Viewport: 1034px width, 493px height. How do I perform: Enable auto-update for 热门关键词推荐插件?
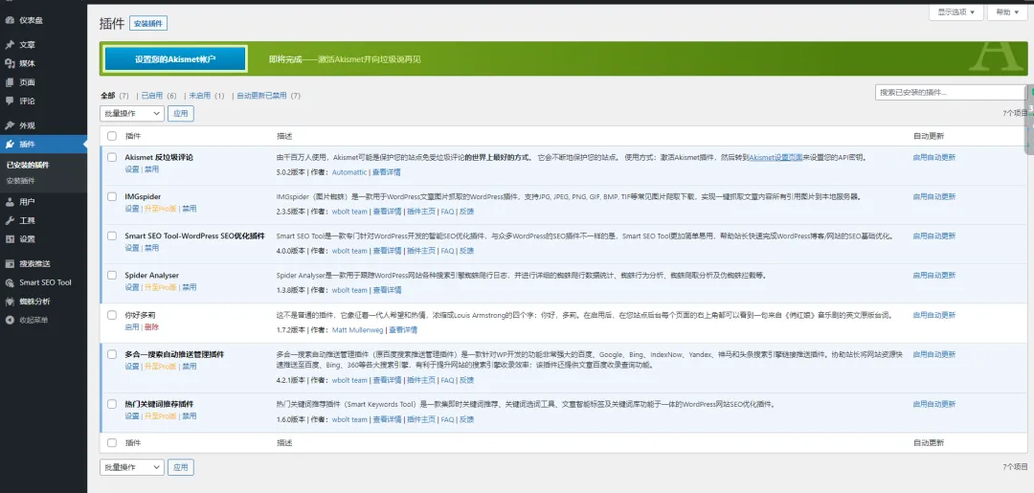point(933,404)
